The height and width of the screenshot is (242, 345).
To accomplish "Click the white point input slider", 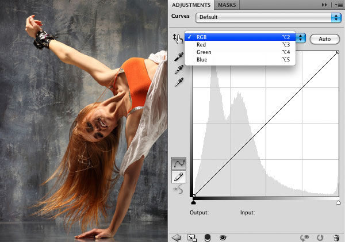I will [338, 202].
